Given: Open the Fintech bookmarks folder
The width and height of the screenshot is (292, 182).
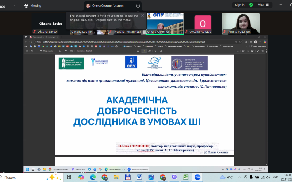Looking at the screenshot, I should pos(159,46).
